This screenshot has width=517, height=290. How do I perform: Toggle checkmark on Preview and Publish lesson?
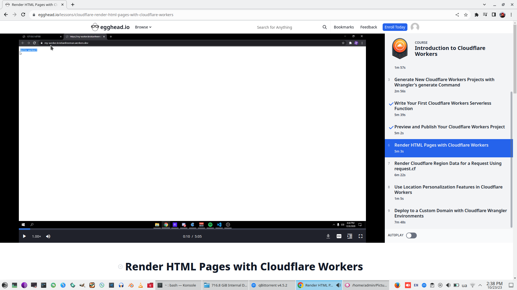(391, 127)
